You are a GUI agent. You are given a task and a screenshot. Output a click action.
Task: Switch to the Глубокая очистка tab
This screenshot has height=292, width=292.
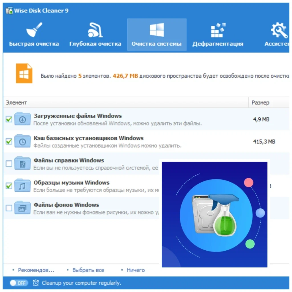pos(95,35)
